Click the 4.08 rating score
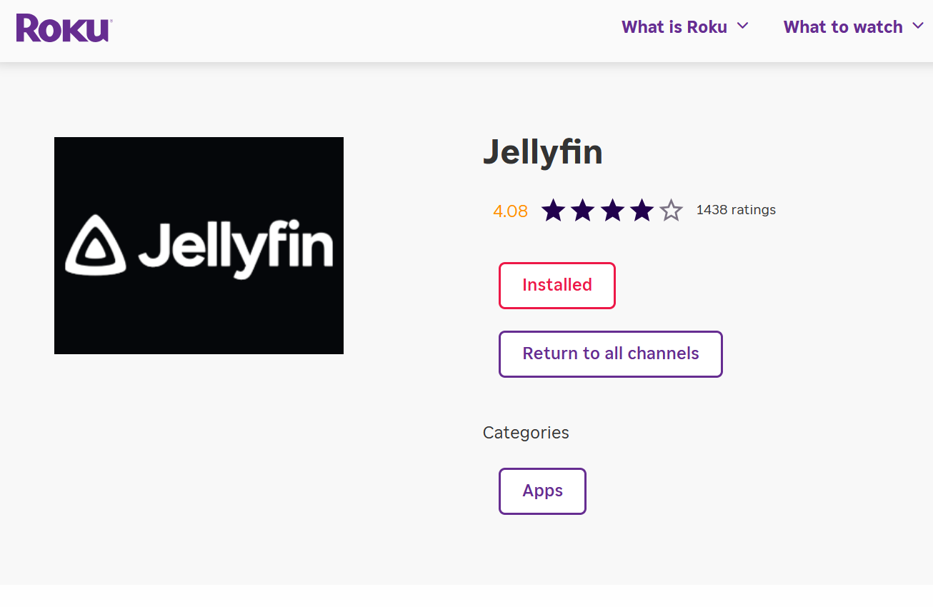This screenshot has width=933, height=607. (x=510, y=211)
